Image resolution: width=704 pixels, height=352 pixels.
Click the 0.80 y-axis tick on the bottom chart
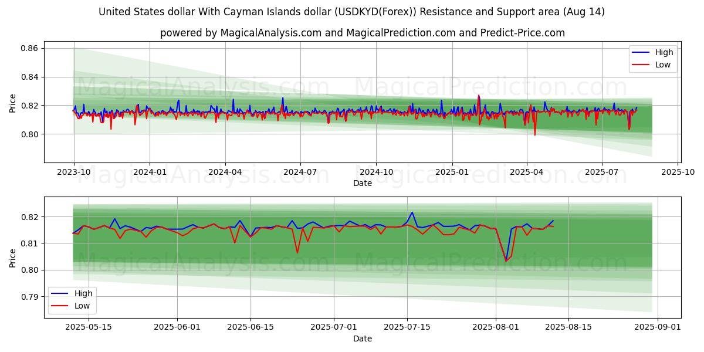(x=30, y=270)
